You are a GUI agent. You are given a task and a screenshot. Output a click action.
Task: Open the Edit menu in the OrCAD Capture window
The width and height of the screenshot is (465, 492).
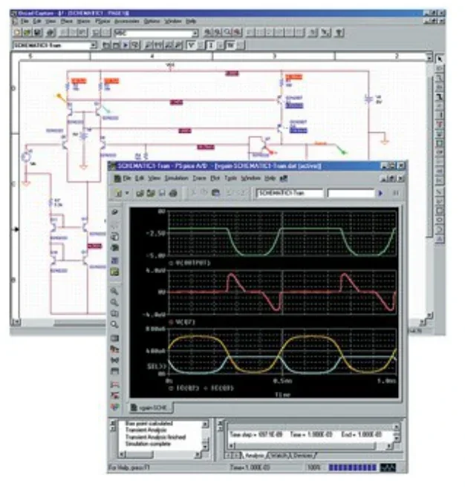(36, 22)
